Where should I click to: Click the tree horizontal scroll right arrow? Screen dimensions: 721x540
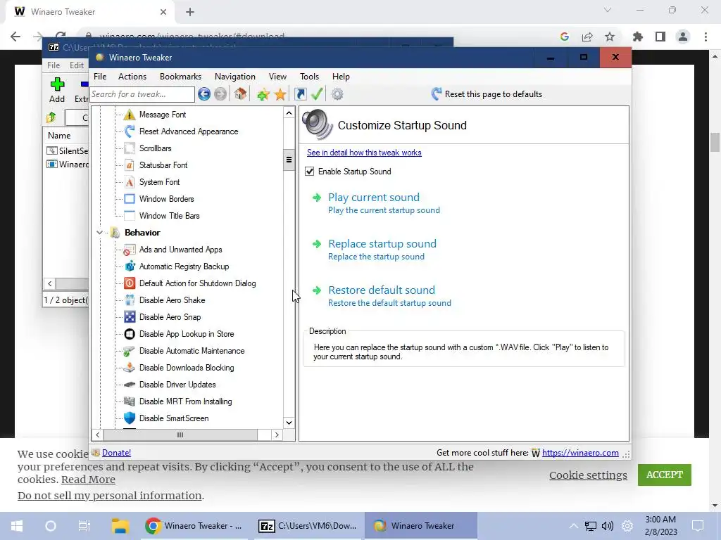pyautogui.click(x=276, y=435)
